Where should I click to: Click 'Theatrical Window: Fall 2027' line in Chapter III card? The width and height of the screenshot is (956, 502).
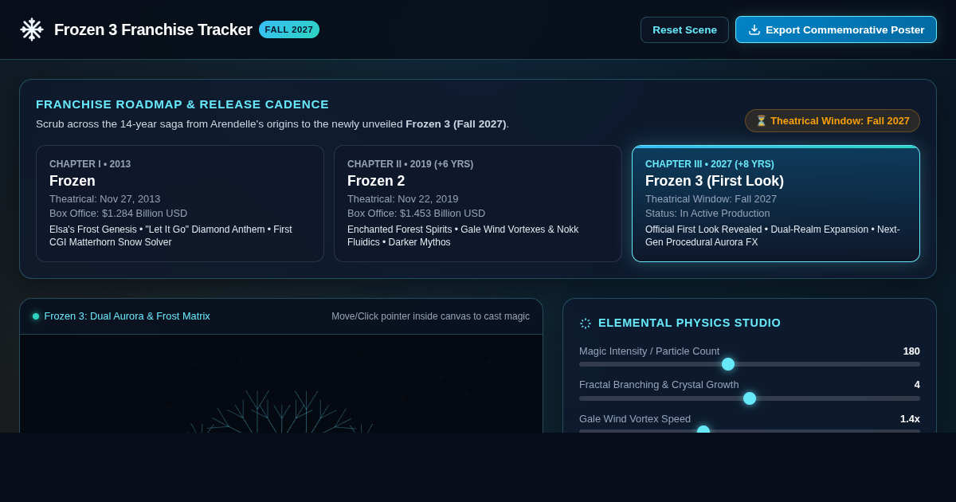tap(711, 199)
